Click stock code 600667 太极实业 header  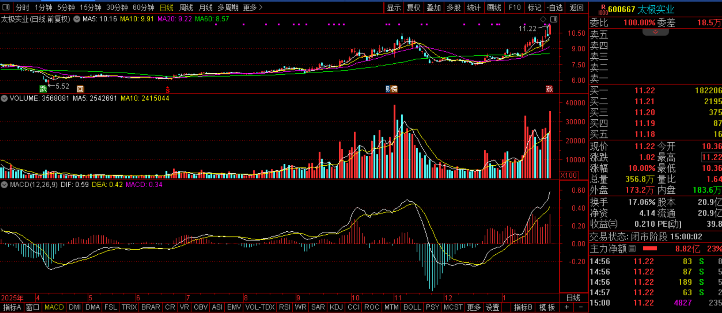tap(641, 10)
